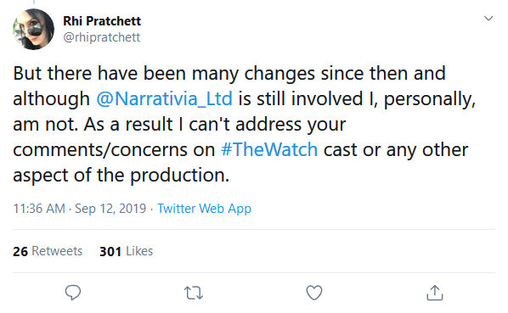Expand the tweet options chevron menu
The height and width of the screenshot is (313, 508).
[488, 18]
